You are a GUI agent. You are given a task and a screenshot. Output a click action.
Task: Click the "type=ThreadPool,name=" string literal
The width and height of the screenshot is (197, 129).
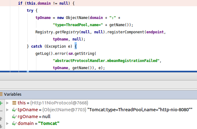pos(78,25)
